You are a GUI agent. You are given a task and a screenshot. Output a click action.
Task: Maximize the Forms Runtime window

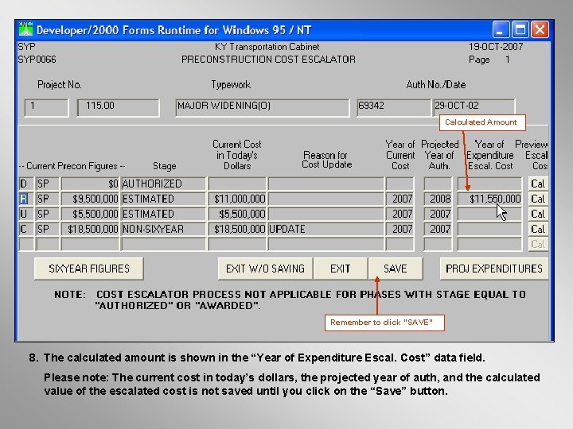[520, 29]
